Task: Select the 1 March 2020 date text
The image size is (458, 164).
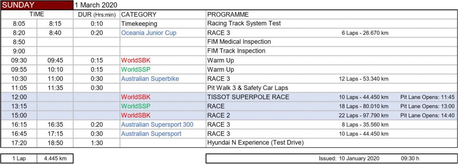Action: [96, 5]
